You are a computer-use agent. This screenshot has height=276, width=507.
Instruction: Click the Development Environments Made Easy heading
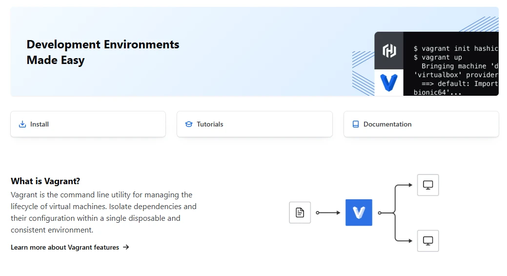[x=103, y=52]
